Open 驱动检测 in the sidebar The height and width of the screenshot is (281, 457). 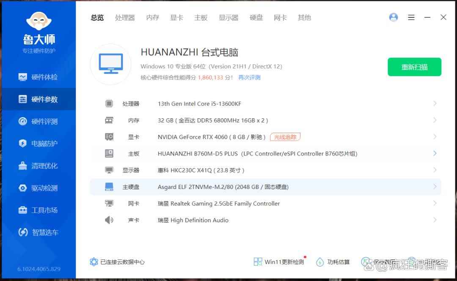click(x=38, y=188)
